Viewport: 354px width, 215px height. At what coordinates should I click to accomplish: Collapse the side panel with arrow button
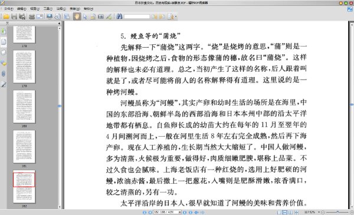(x=59, y=23)
